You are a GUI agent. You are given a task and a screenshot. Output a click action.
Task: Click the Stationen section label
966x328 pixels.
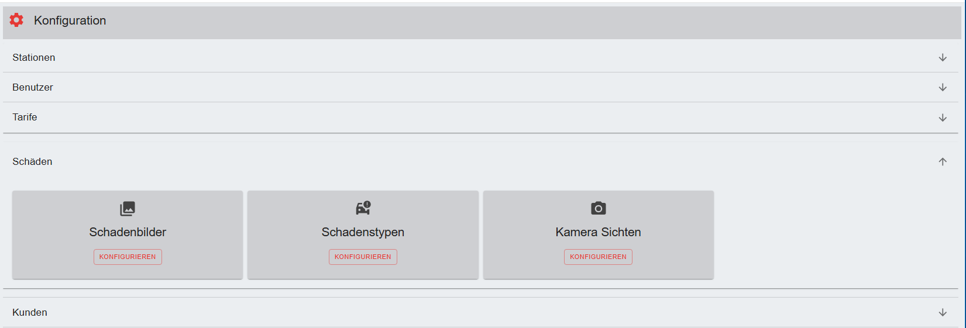pyautogui.click(x=34, y=57)
